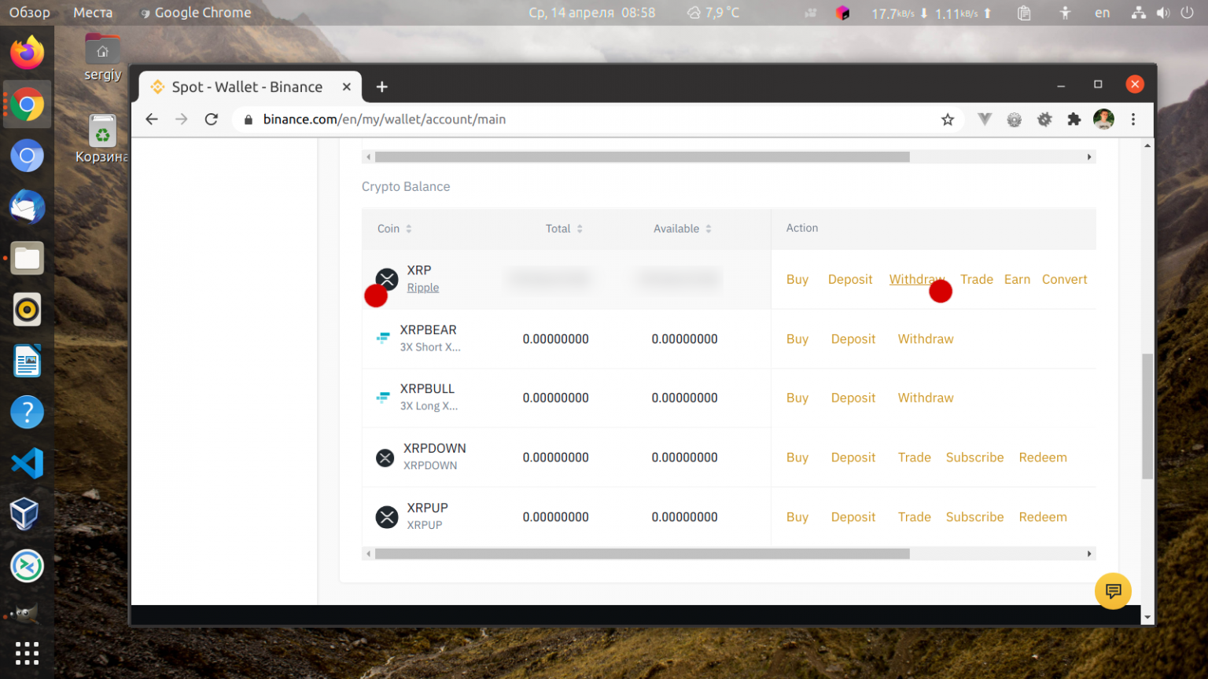Click the page vertical scrollbar thumb
1208x679 pixels.
tap(1147, 417)
